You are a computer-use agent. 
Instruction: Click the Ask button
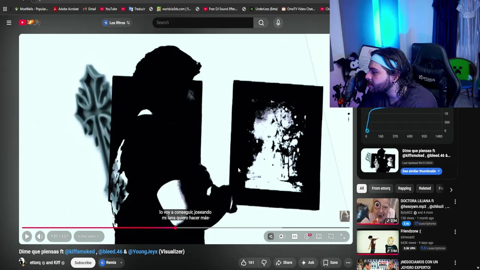pyautogui.click(x=307, y=262)
